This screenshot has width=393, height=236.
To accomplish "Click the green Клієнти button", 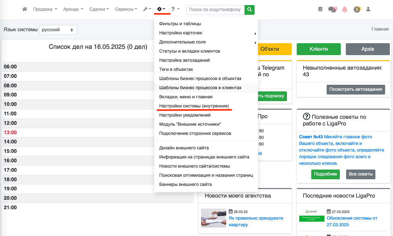I will 318,49.
